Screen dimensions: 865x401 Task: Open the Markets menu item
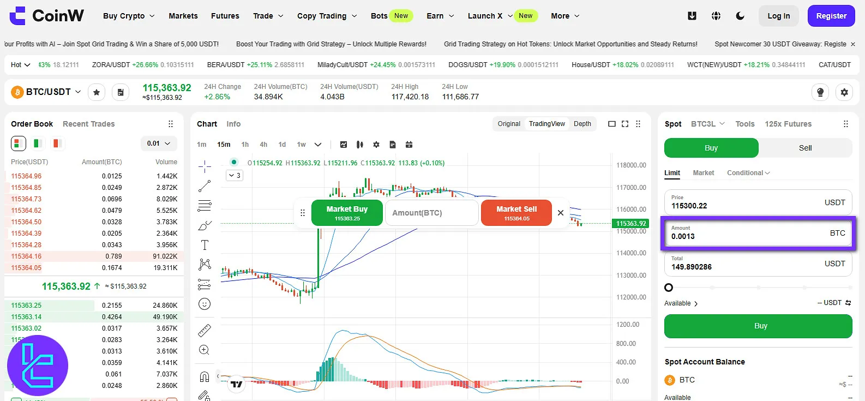(183, 16)
